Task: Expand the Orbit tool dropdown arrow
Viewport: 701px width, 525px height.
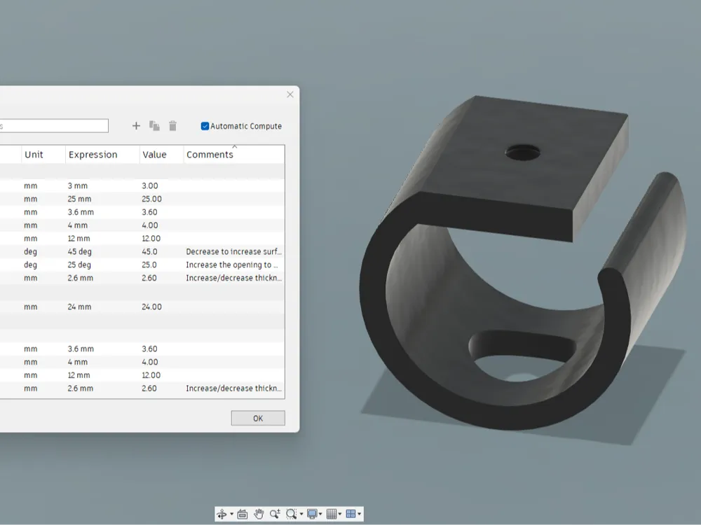Action: (231, 514)
